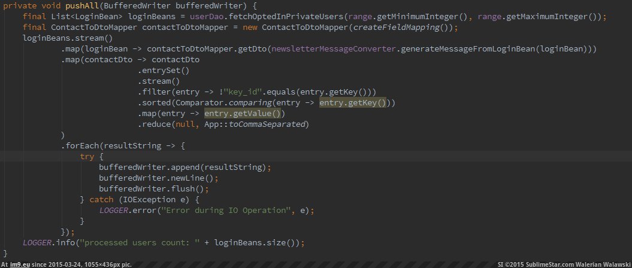Select the private keyword in method signature
This screenshot has height=268, width=632.
point(20,7)
